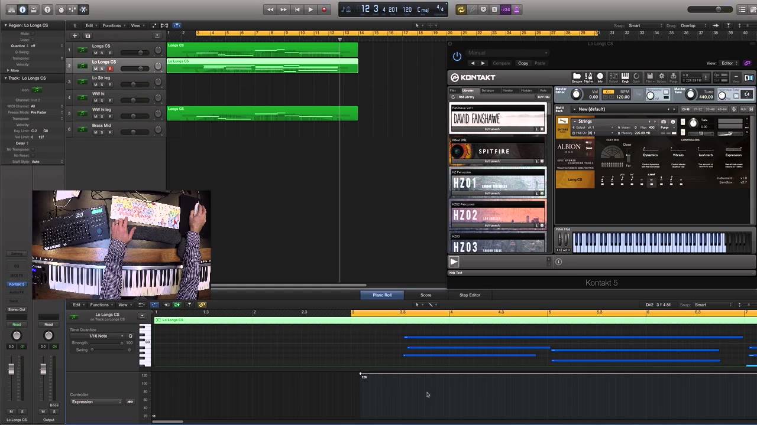Fast forward the transport

[283, 9]
